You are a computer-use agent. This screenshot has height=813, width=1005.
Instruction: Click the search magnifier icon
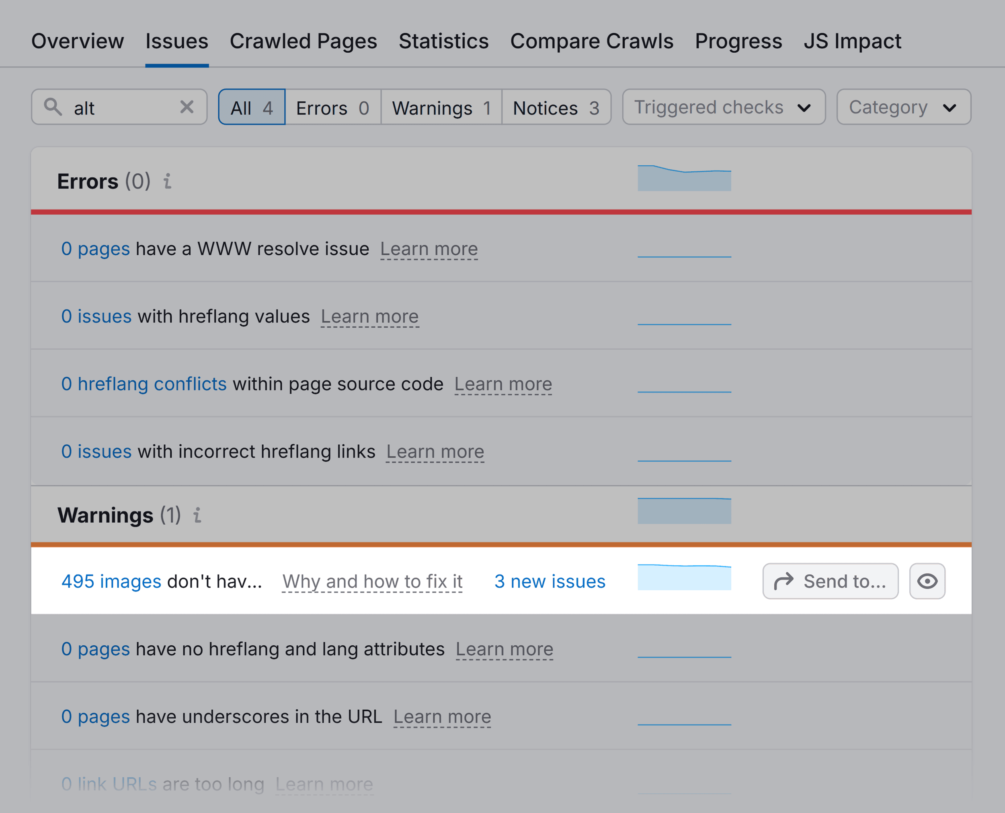53,107
